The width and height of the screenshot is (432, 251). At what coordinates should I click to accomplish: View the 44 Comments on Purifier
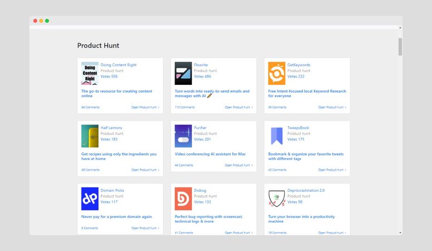(184, 165)
